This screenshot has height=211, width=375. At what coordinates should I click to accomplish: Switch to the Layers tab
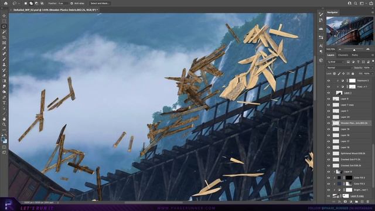[x=330, y=55]
